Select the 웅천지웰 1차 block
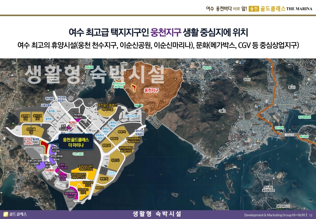The width and height of the screenshot is (316, 219). click(33, 131)
